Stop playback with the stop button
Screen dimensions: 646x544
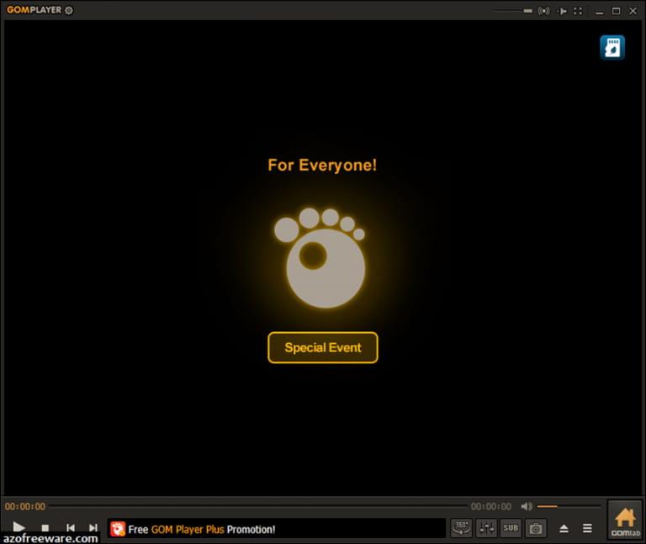click(x=45, y=527)
